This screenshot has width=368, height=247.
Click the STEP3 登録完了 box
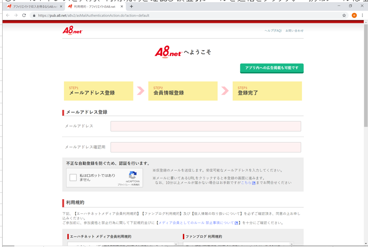tap(267, 91)
